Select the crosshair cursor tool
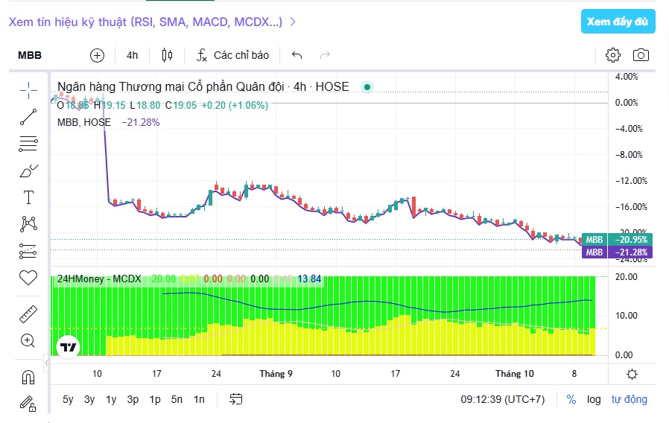This screenshot has height=423, width=669. tap(28, 90)
